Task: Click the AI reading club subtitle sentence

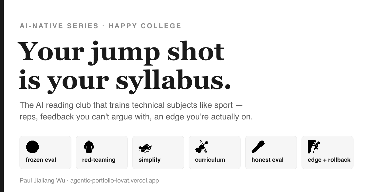Action: coord(131,105)
